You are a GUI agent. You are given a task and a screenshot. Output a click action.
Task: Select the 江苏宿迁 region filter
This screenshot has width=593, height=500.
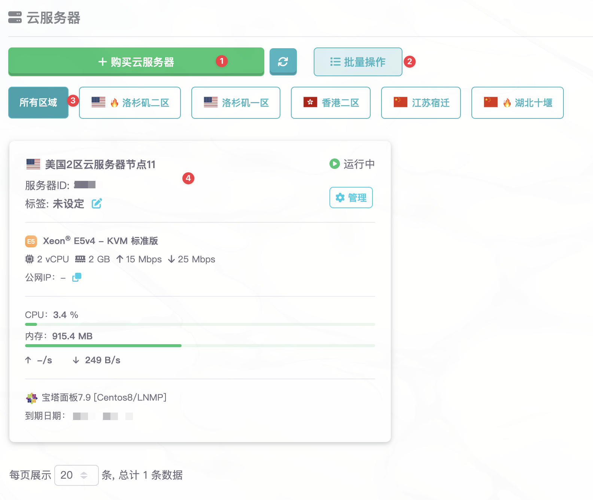tap(421, 103)
